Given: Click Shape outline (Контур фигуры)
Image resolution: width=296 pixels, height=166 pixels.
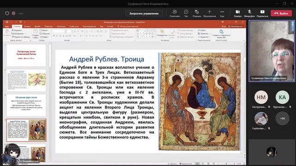Looking at the screenshot, I should pyautogui.click(x=185, y=34).
